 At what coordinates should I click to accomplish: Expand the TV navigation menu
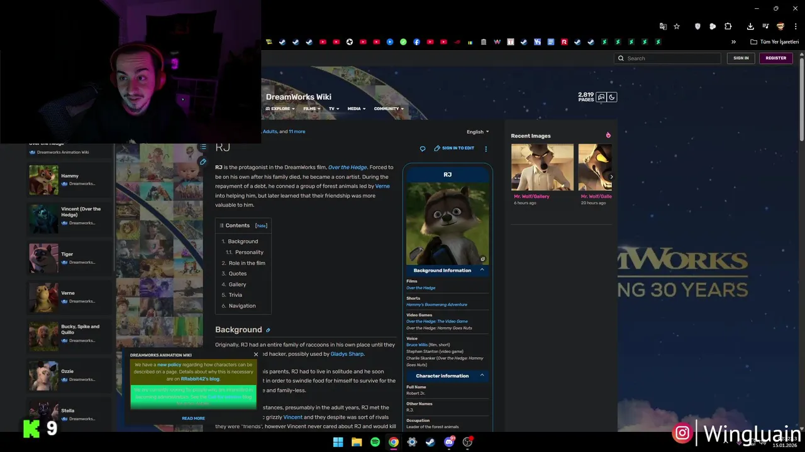coord(334,109)
